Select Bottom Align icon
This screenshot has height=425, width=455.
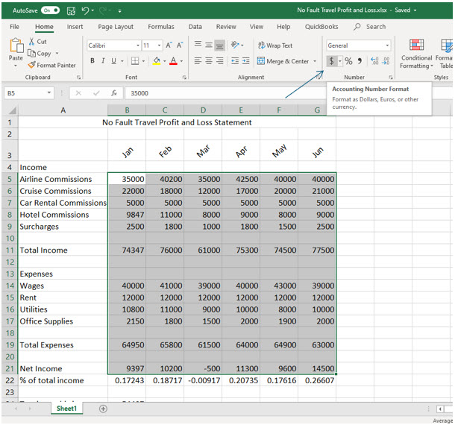219,45
